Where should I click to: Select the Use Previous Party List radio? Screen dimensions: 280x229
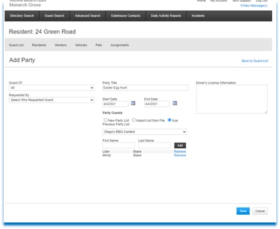pos(170,120)
